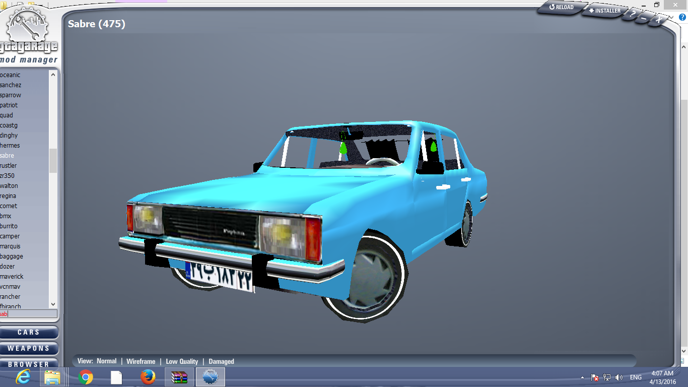The image size is (688, 387).
Task: Click the blue circular help icon
Action: [x=682, y=17]
